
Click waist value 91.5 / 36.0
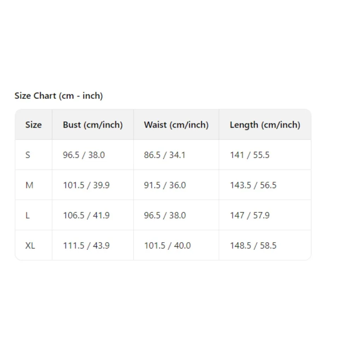(164, 185)
